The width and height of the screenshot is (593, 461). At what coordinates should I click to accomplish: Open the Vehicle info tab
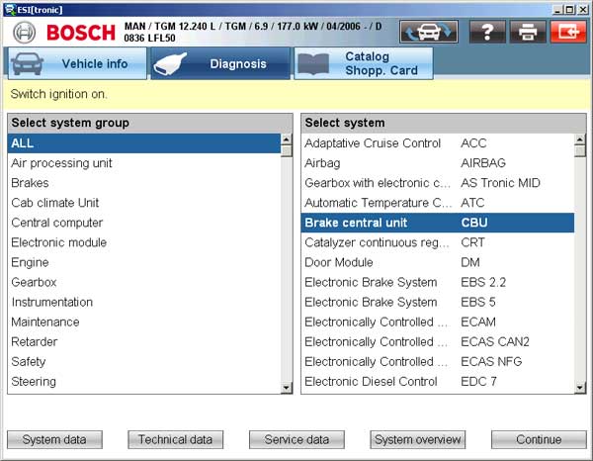pos(75,63)
